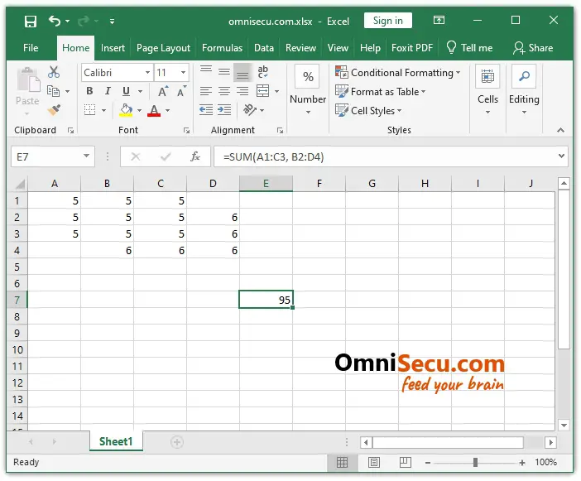Add a new sheet with plus icon
The image size is (581, 481).
pos(177,442)
